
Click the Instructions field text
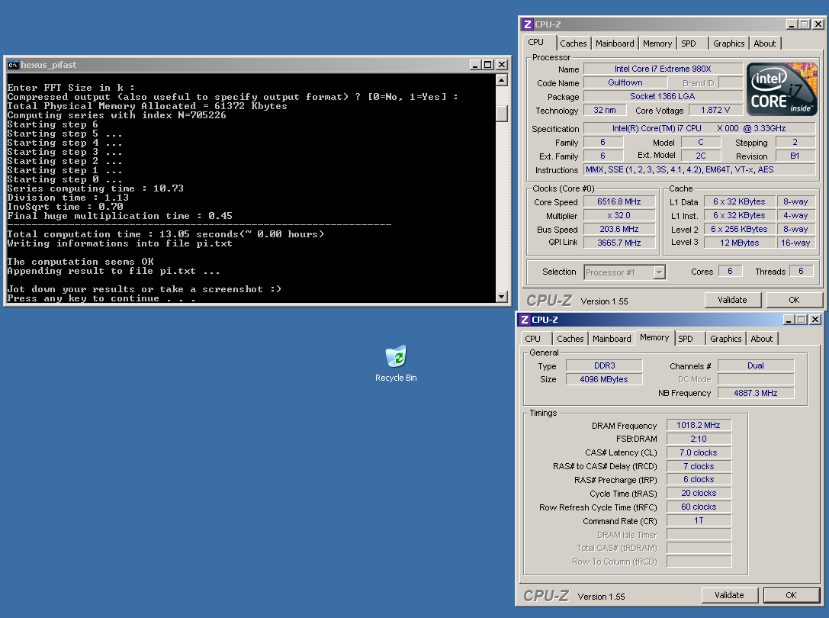pyautogui.click(x=699, y=169)
